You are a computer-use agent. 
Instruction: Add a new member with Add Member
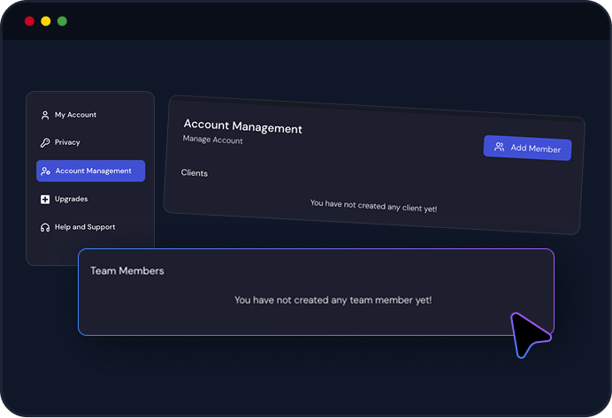tap(528, 148)
